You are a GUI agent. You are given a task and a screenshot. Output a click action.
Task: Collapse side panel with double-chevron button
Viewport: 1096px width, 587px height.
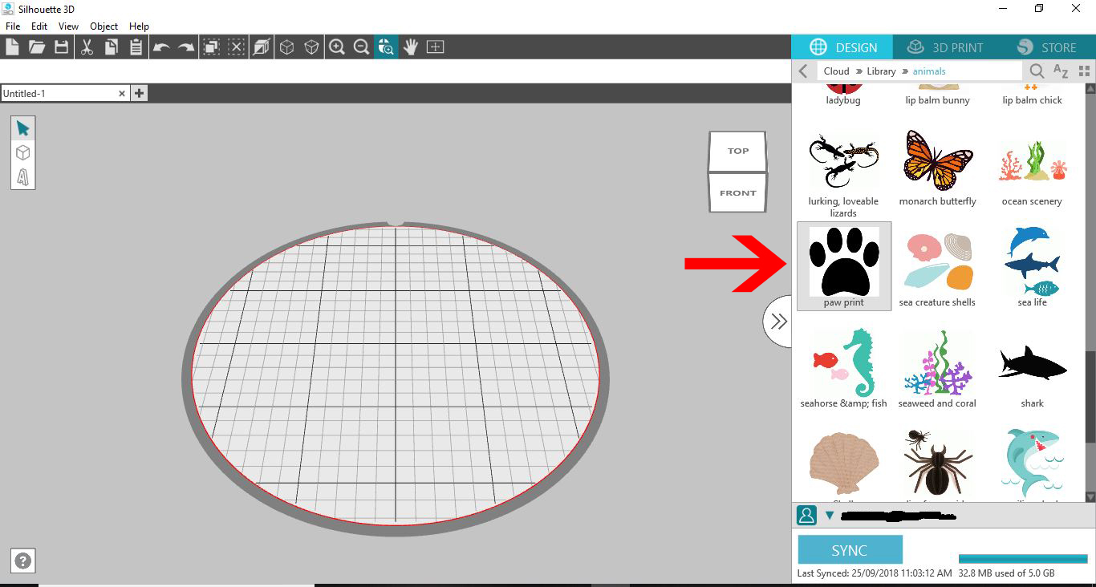(x=777, y=322)
